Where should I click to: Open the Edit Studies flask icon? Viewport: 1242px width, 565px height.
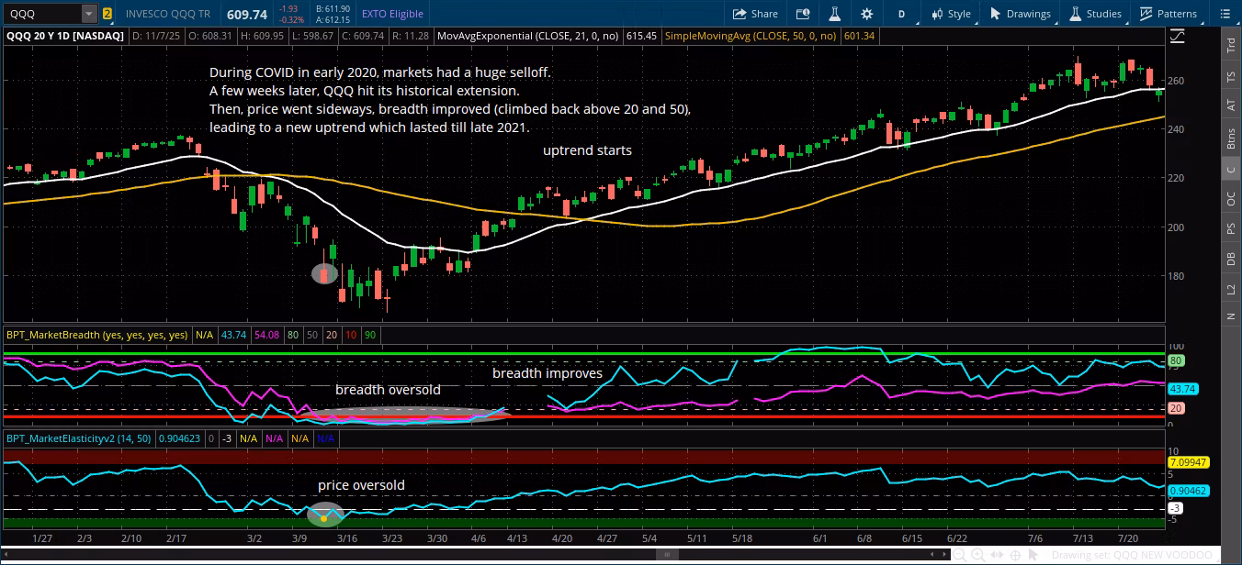[x=834, y=14]
